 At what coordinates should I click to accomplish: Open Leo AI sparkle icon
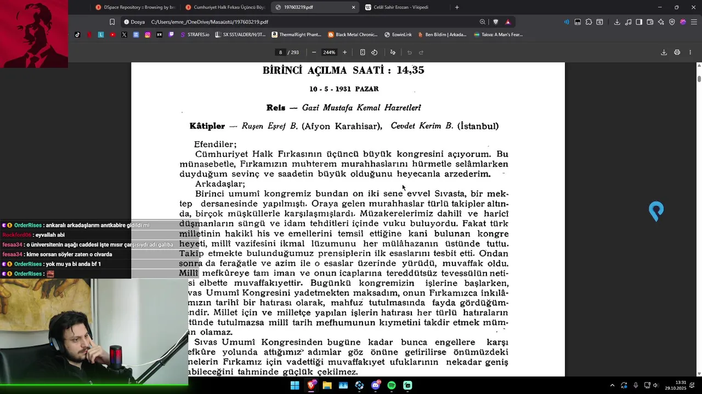[x=661, y=22]
